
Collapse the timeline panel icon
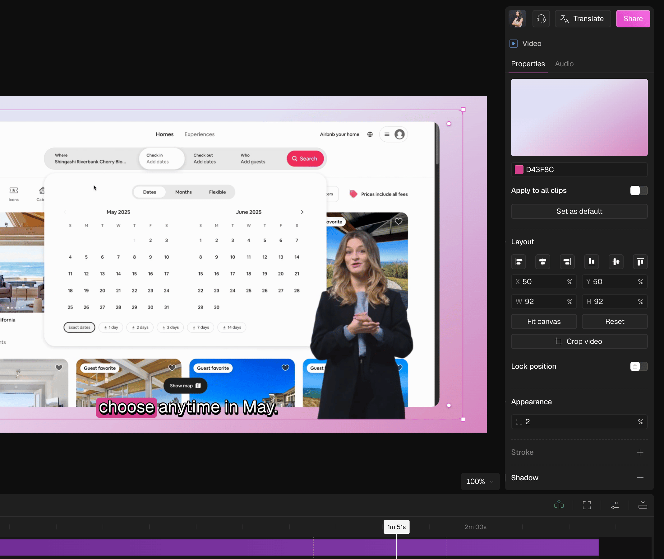(643, 505)
